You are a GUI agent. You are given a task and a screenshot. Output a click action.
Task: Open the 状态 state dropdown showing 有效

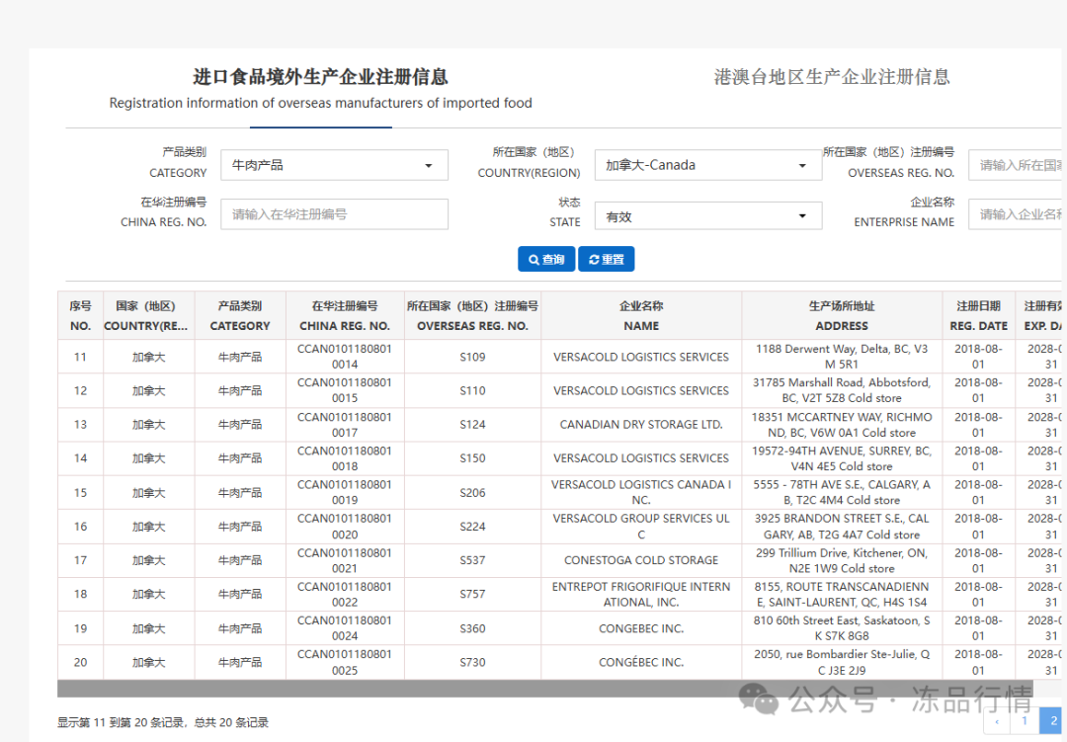pos(707,215)
